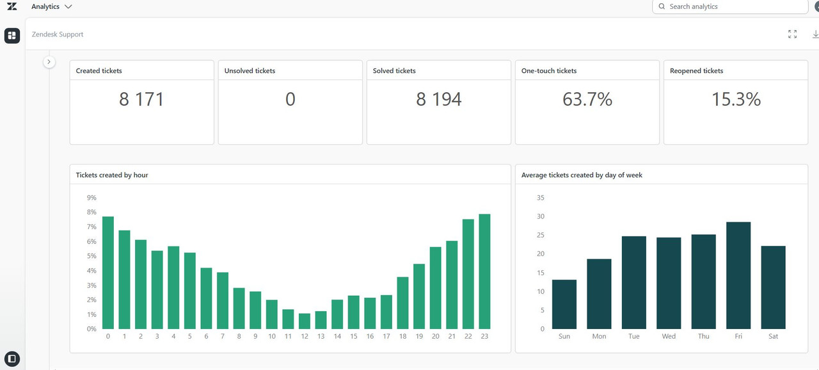Click the hour 23 bar in hourly chart
This screenshot has width=819, height=370.
click(485, 271)
